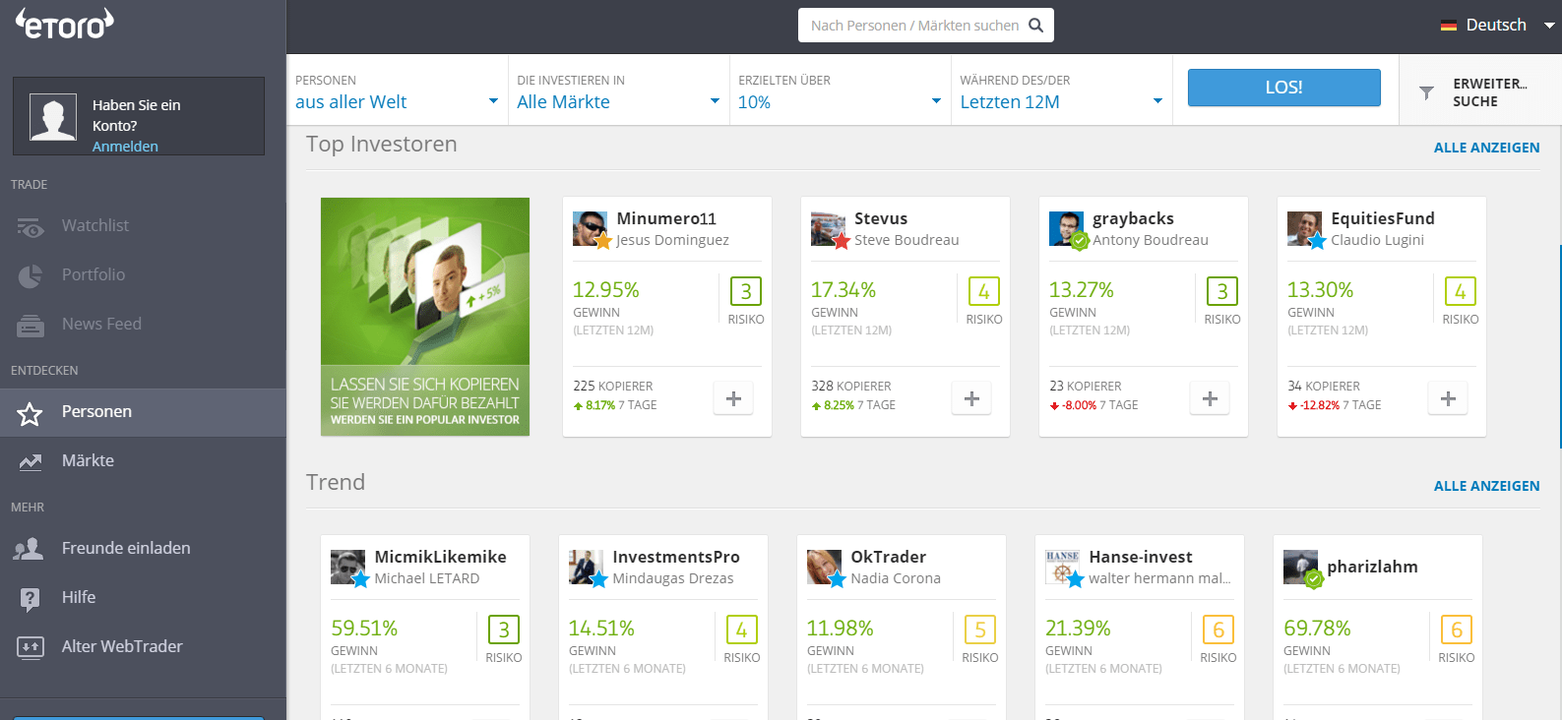Click Minumero11 risk score 3 badge
The width and height of the screenshot is (1562, 720).
746,291
